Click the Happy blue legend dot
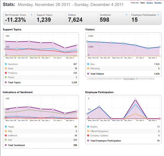164x156 pixels. click(6, 127)
